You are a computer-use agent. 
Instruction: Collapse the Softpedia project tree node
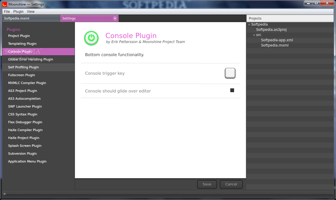pyautogui.click(x=249, y=25)
